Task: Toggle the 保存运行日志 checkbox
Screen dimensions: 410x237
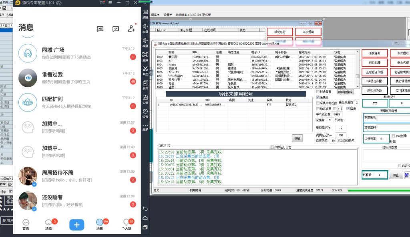Action: point(272,147)
